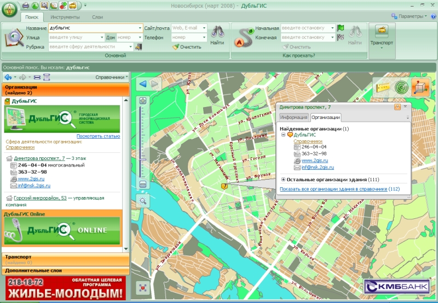Click the map forward navigation gray arrow

point(154,84)
